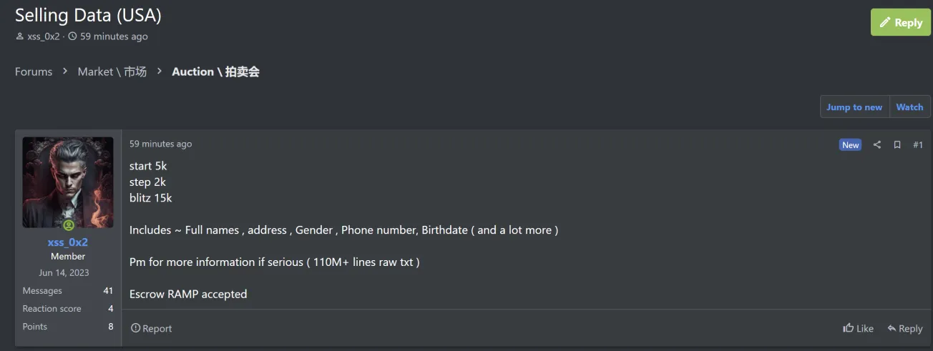Viewport: 933px width, 351px height.
Task: Click the share icon on the post
Action: pos(876,144)
